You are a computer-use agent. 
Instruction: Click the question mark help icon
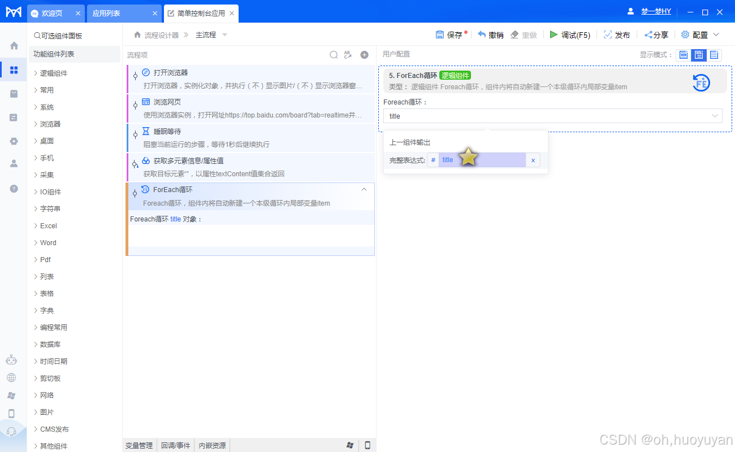pos(14,188)
